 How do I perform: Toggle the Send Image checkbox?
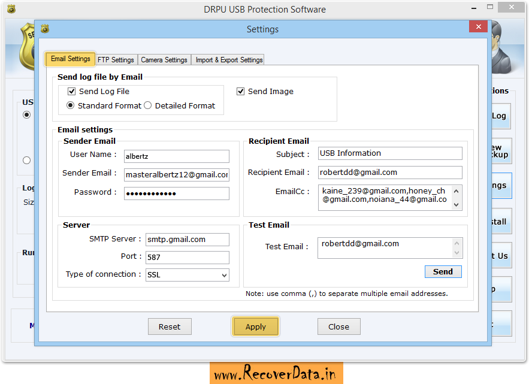[x=241, y=92]
